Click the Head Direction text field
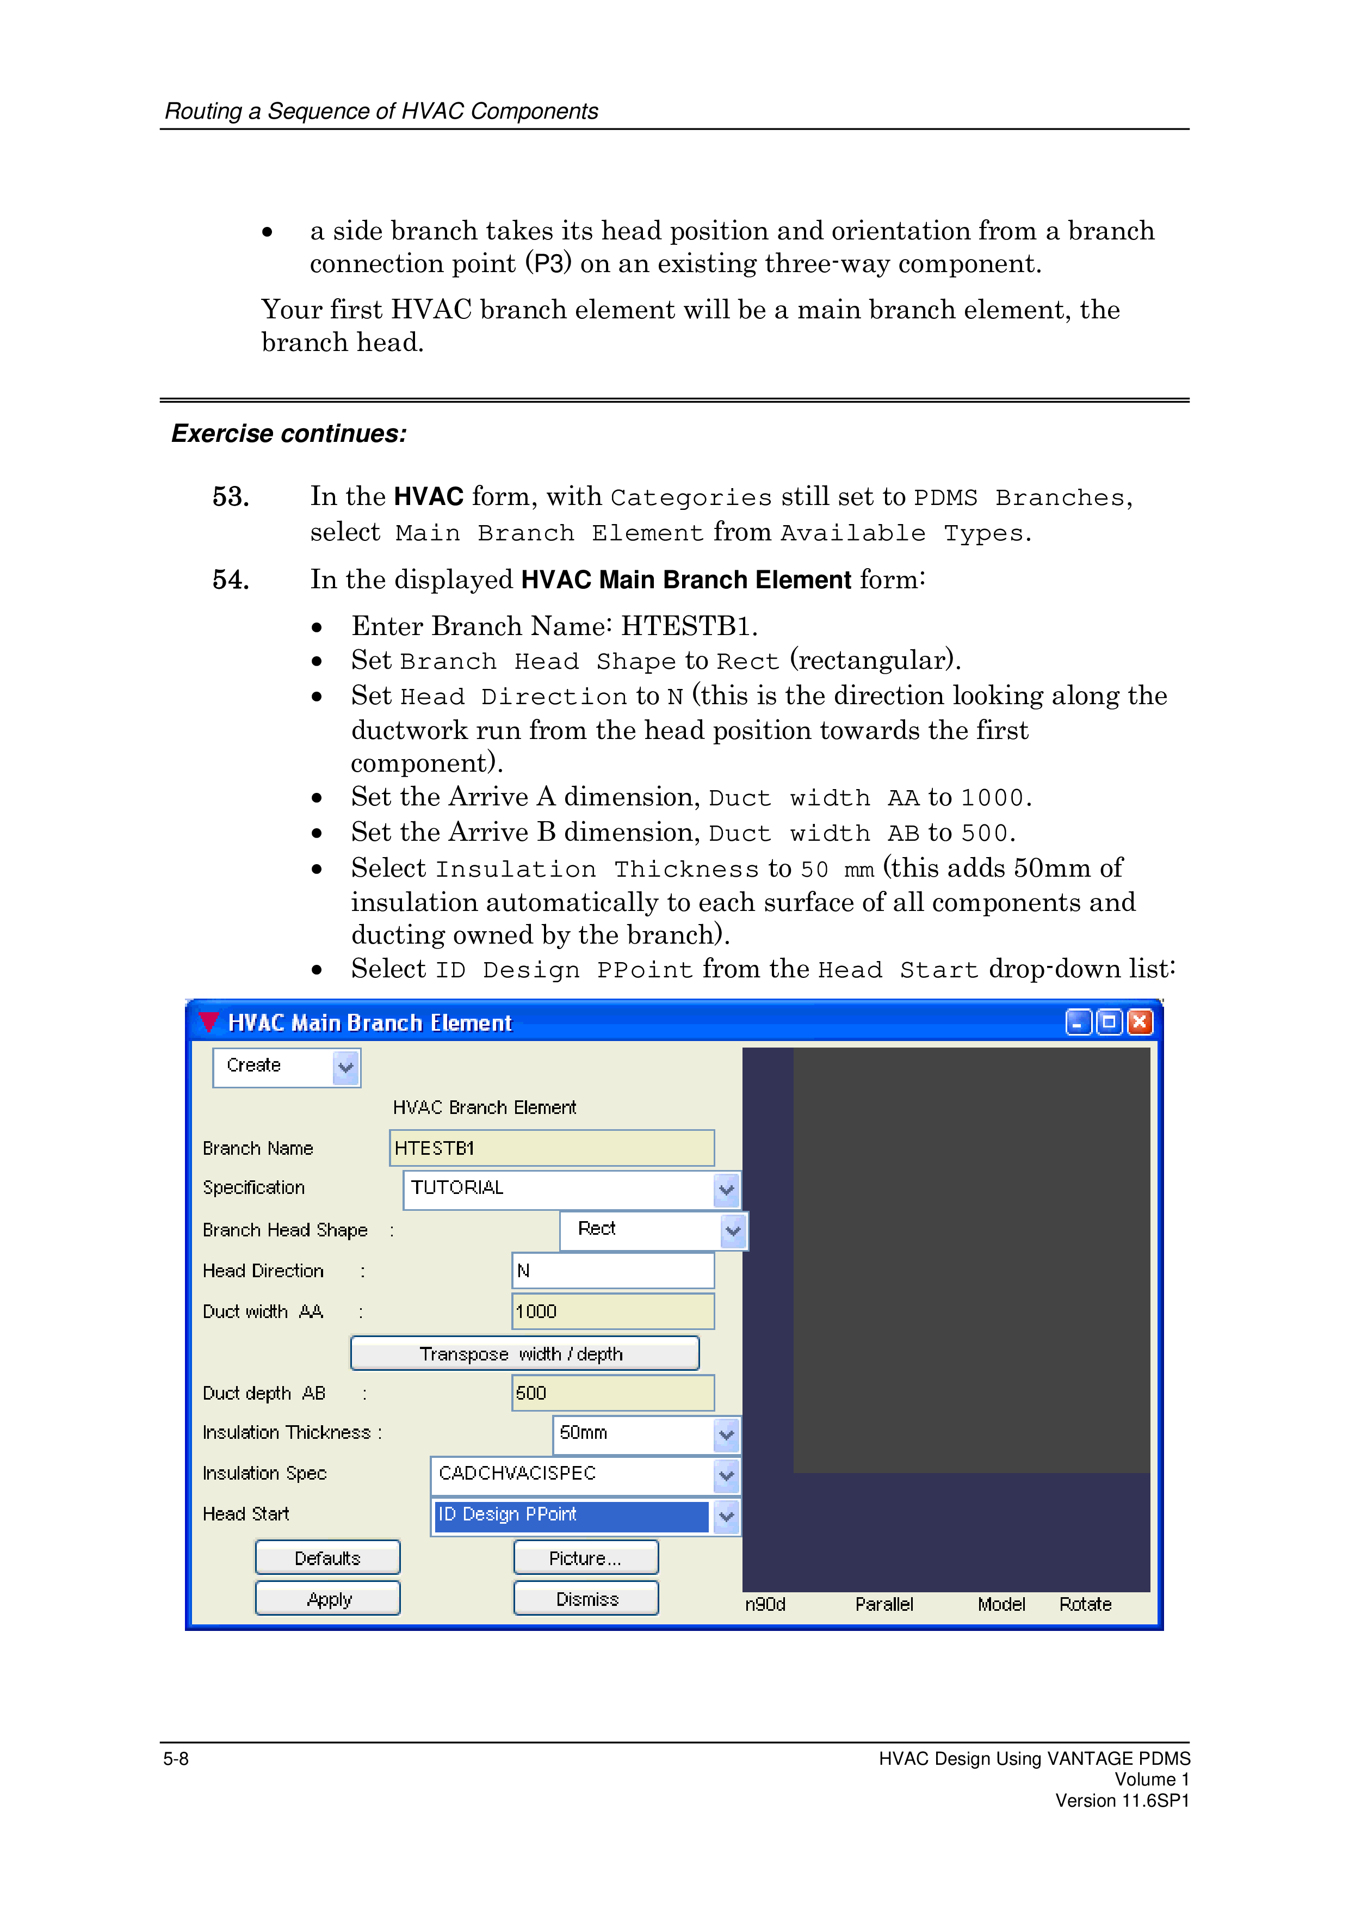This screenshot has width=1349, height=1909. tap(612, 1271)
